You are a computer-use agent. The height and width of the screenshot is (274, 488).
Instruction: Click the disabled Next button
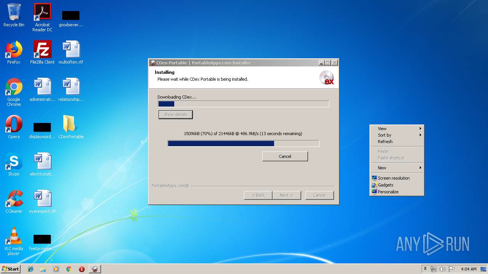[x=286, y=195]
